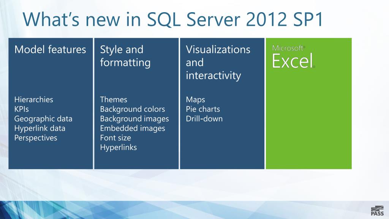Click the Microsoft Excel logo
Viewport: 389px width, 219px height.
294,57
